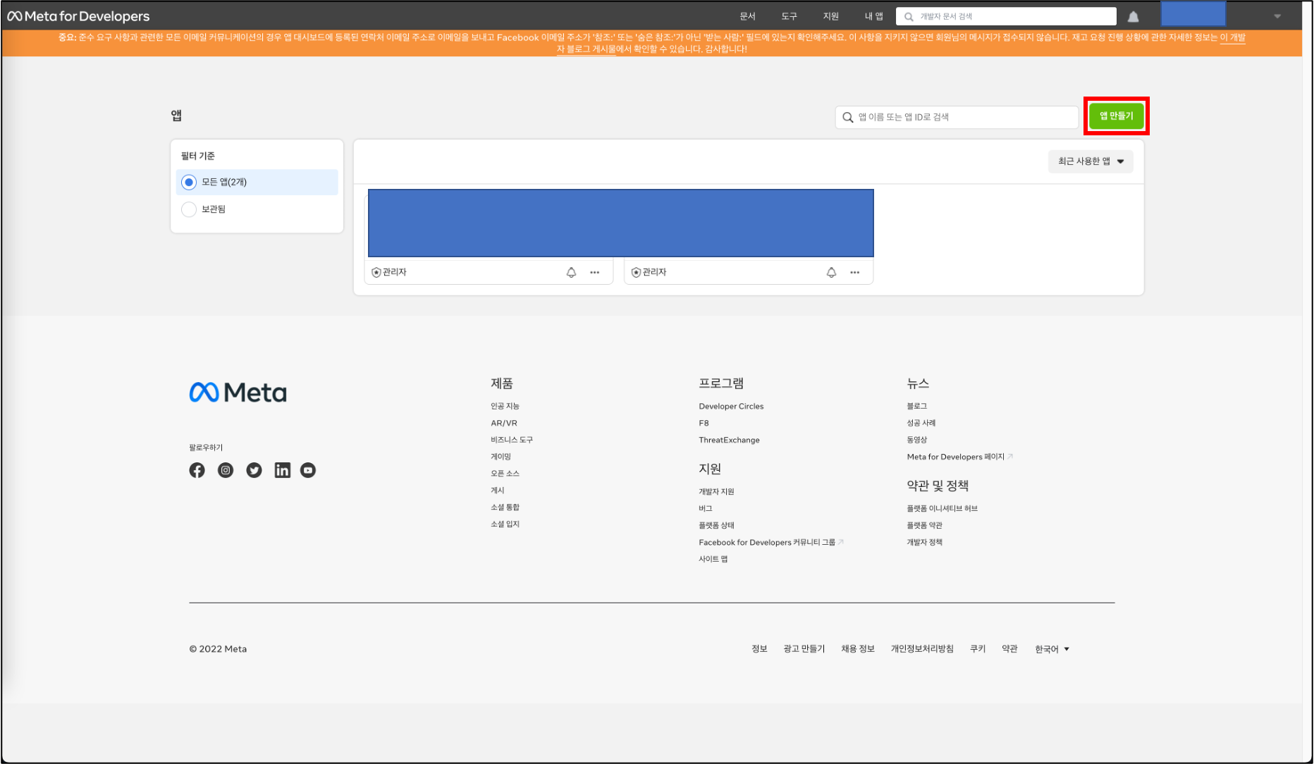Open 게이밍 product link
The image size is (1314, 764).
pyautogui.click(x=501, y=457)
